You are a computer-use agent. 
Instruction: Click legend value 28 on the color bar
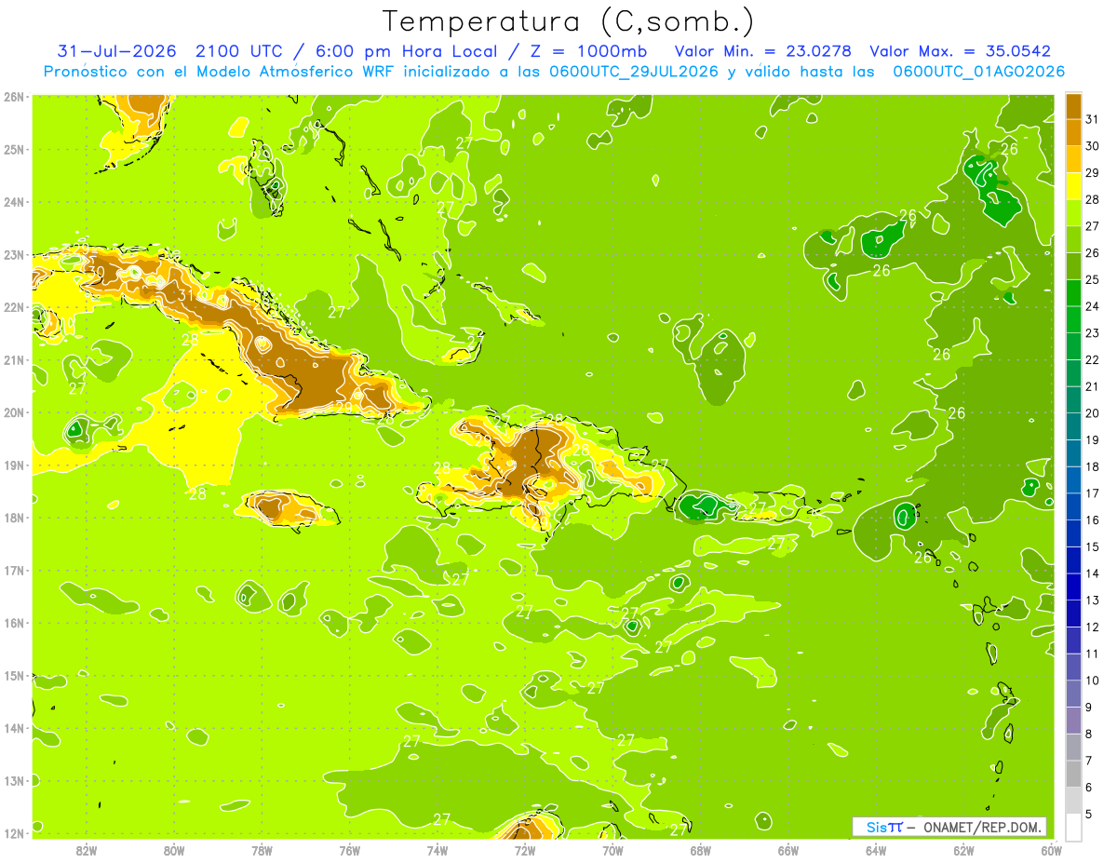[1092, 199]
